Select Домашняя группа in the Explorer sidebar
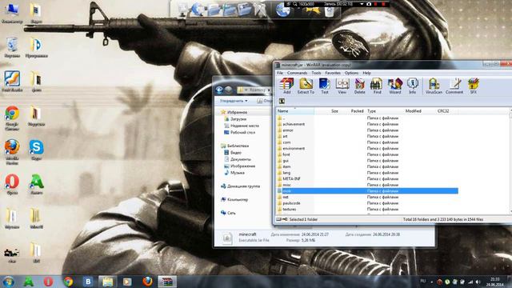 coord(243,186)
